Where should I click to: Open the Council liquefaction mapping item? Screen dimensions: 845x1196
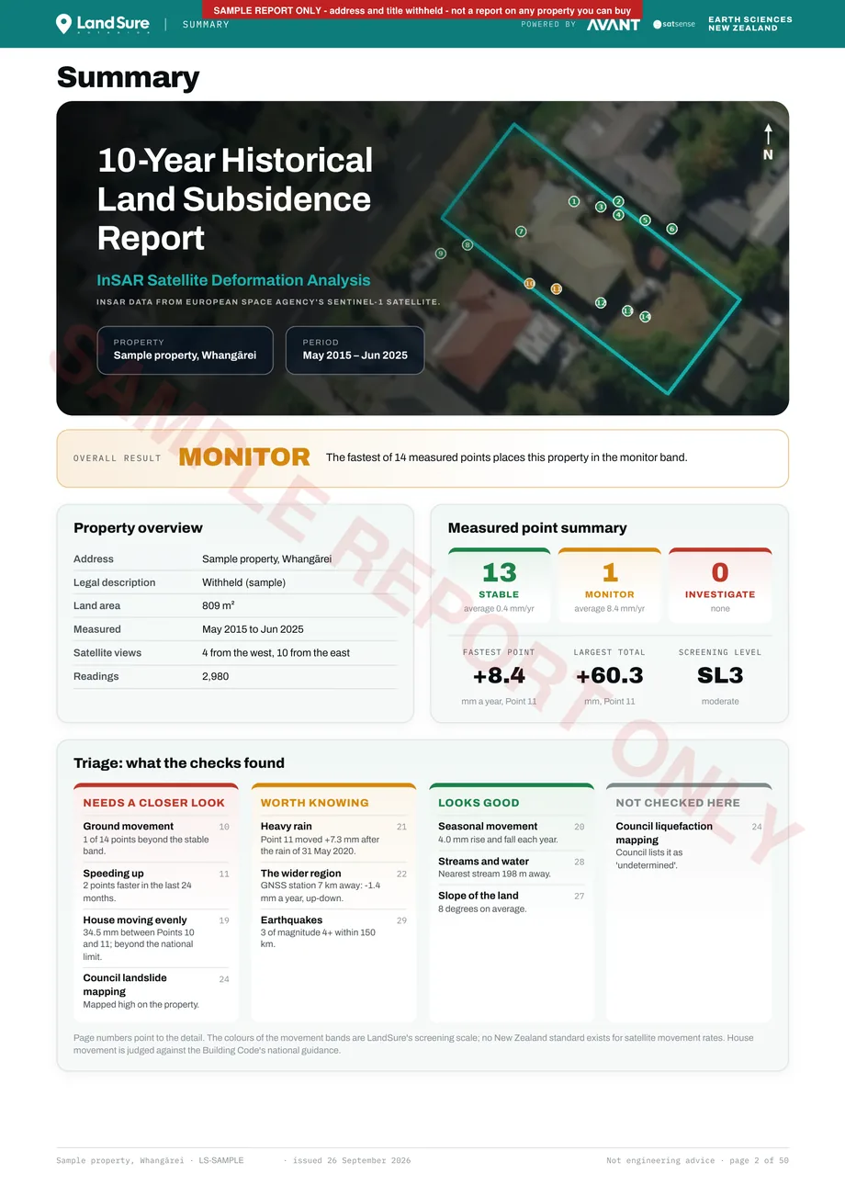point(689,845)
